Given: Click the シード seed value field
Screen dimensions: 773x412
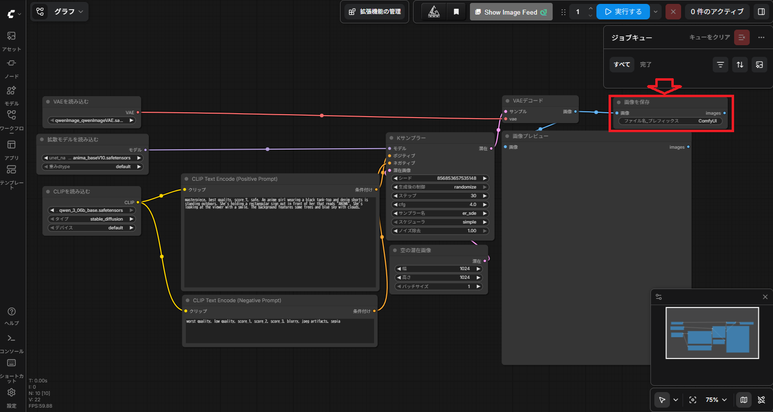Looking at the screenshot, I should pos(440,178).
